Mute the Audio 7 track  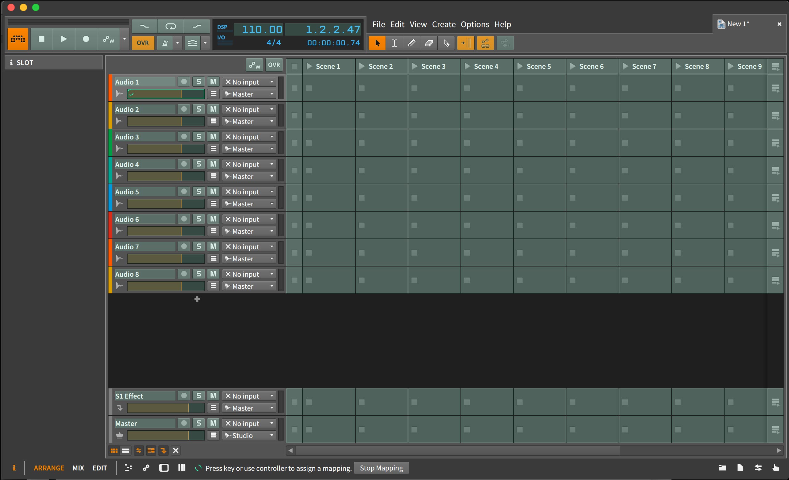click(213, 246)
